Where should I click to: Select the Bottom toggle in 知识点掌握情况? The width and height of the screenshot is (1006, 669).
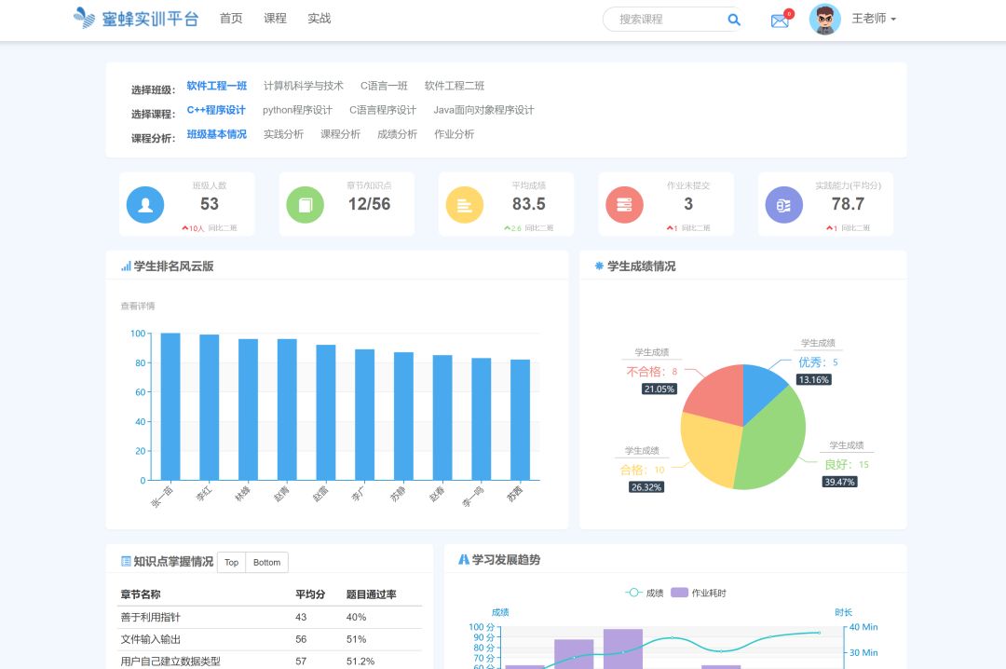pyautogui.click(x=266, y=562)
